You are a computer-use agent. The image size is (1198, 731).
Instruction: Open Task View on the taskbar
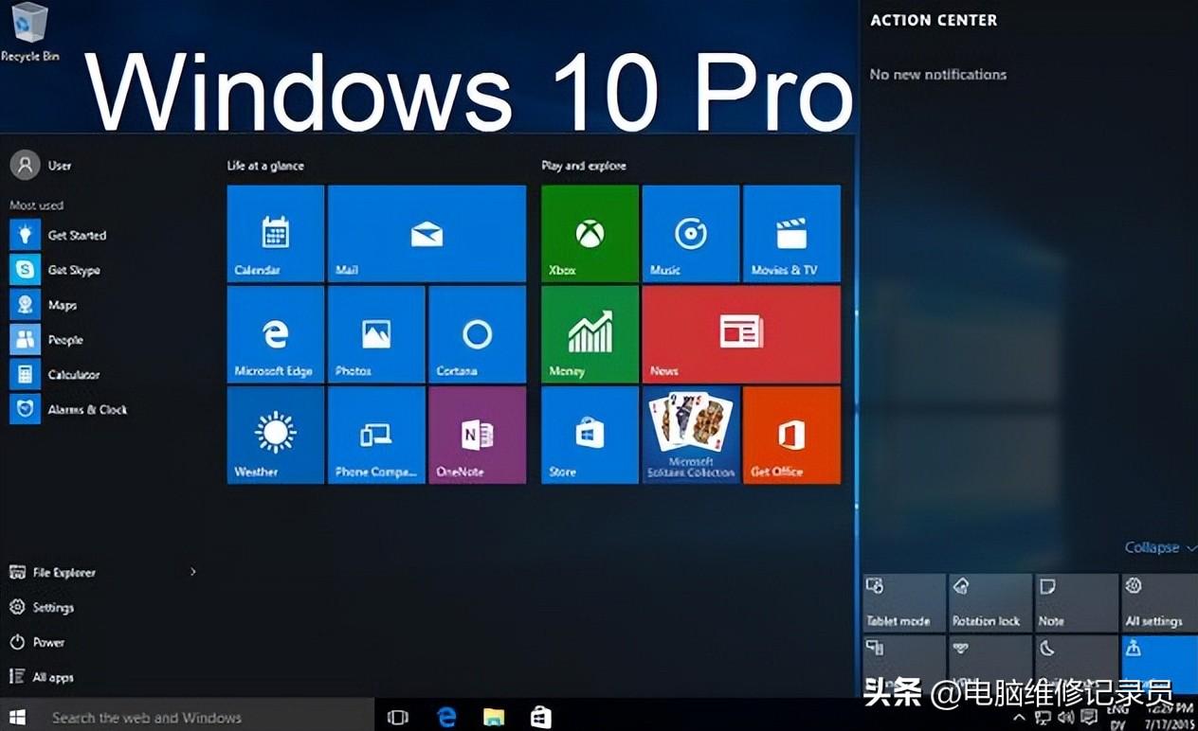[x=398, y=717]
